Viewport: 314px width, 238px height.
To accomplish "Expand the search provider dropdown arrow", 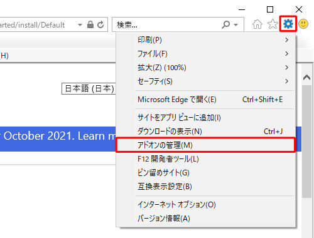I will (236, 25).
